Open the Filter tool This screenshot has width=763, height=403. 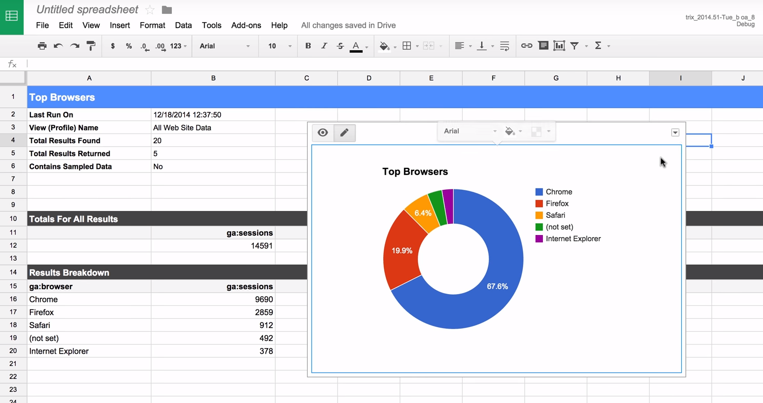pyautogui.click(x=574, y=46)
